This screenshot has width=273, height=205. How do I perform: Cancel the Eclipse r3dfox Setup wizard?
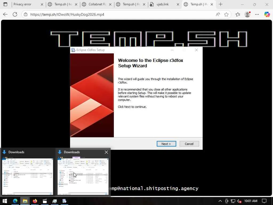(189, 144)
